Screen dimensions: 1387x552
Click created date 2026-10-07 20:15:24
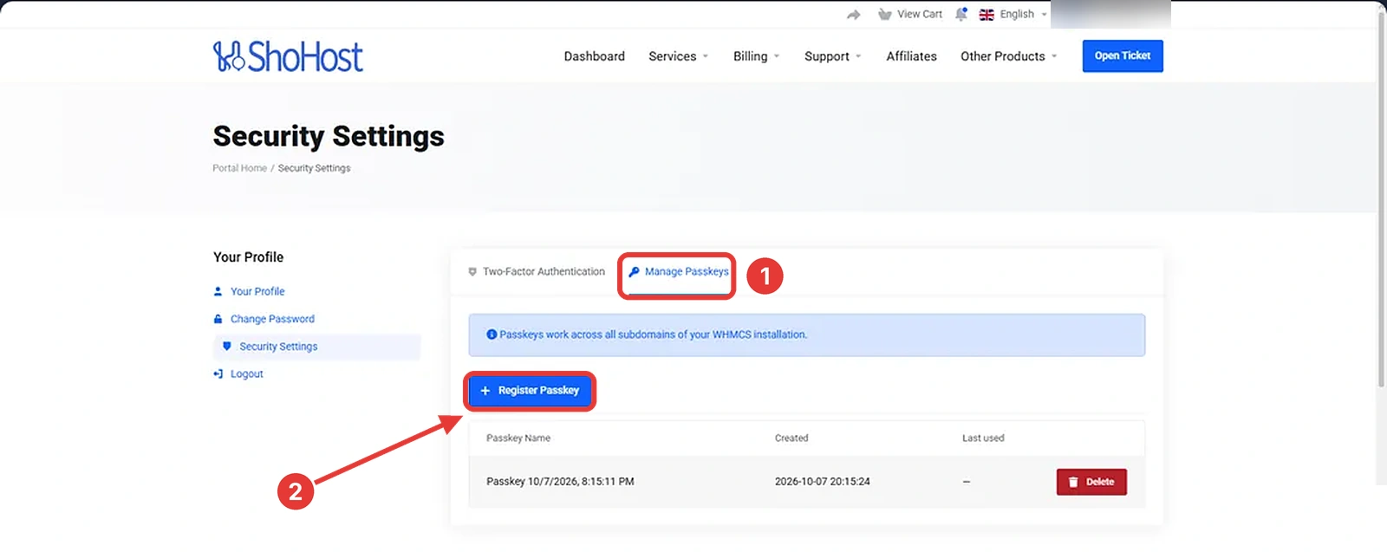pos(822,482)
